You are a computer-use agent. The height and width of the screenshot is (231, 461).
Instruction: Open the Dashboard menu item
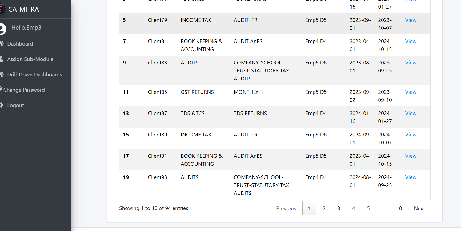pos(20,44)
